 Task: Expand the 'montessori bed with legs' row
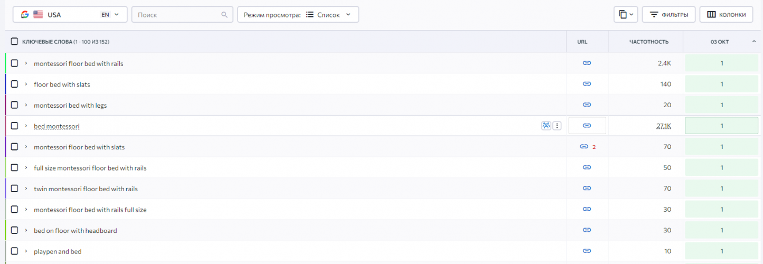pyautogui.click(x=26, y=105)
